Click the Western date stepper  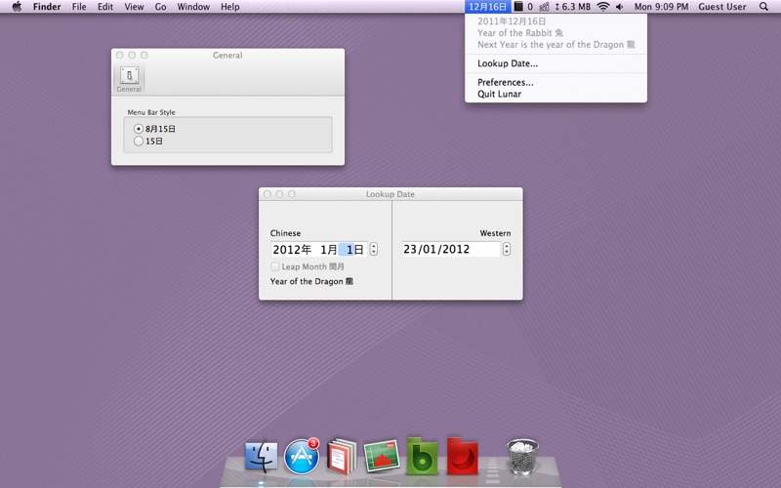506,250
